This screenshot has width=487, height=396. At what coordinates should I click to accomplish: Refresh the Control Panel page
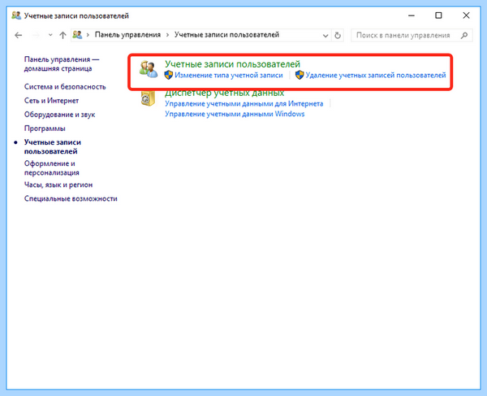pos(338,36)
